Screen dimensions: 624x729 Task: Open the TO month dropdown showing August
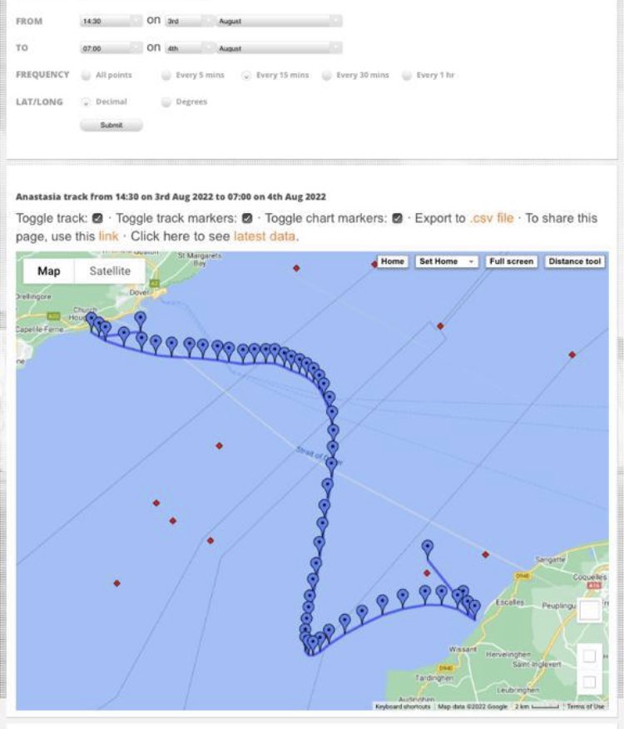pyautogui.click(x=279, y=48)
